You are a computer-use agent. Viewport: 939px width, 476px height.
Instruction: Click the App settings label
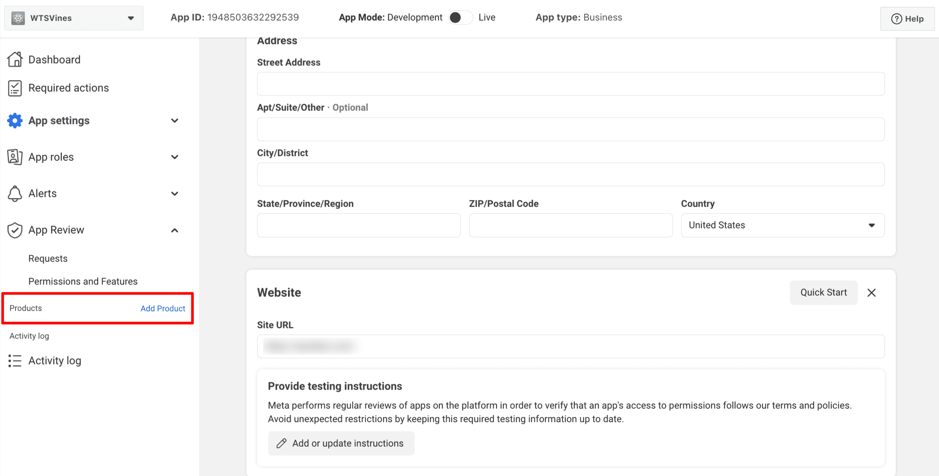point(59,121)
